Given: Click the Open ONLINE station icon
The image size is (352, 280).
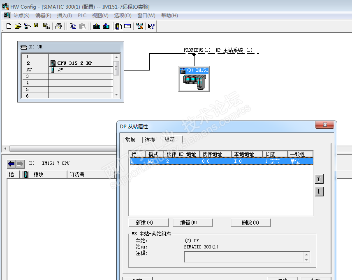Looking at the screenshot, I should click(x=28, y=26).
